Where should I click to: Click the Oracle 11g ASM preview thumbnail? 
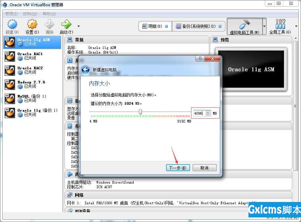point(251,69)
